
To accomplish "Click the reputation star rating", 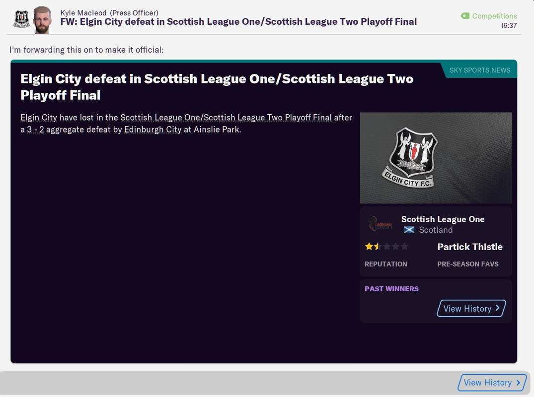I will (386, 246).
